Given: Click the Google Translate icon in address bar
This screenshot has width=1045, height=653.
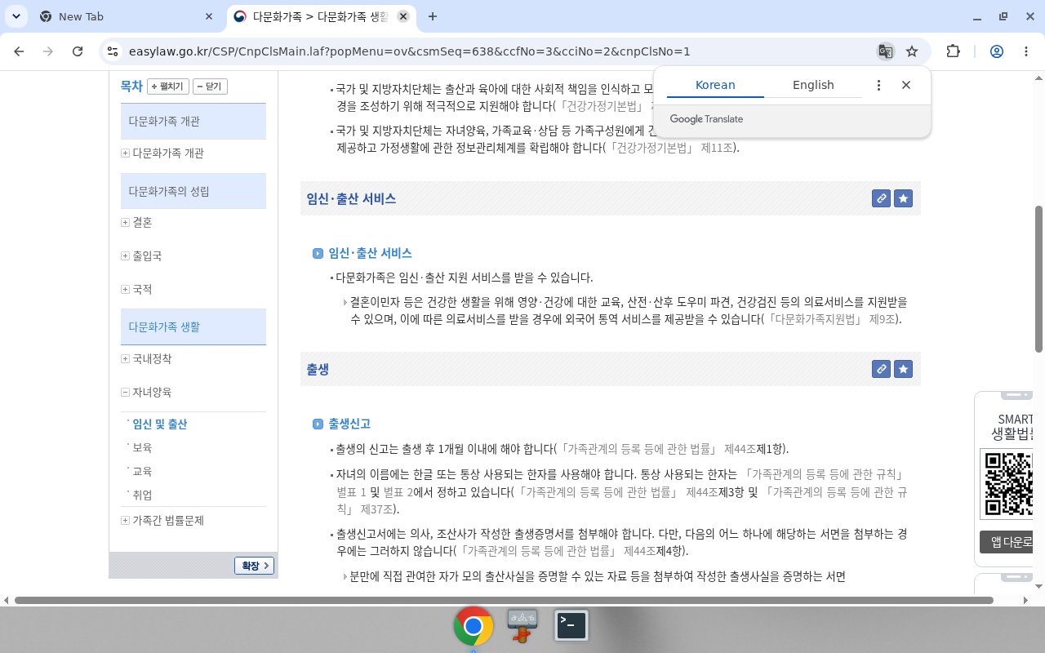Looking at the screenshot, I should tap(885, 51).
